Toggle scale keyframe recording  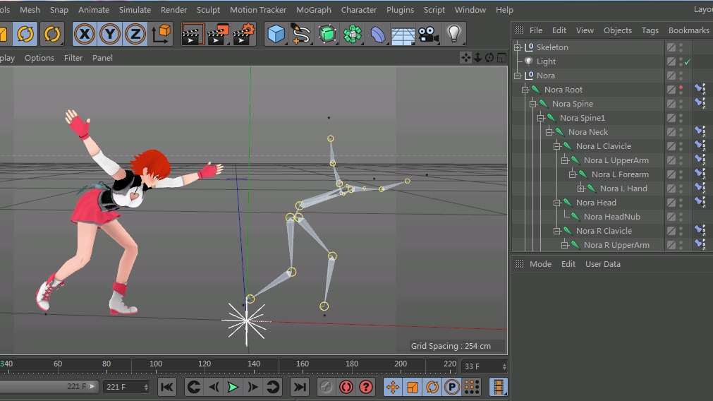point(413,387)
